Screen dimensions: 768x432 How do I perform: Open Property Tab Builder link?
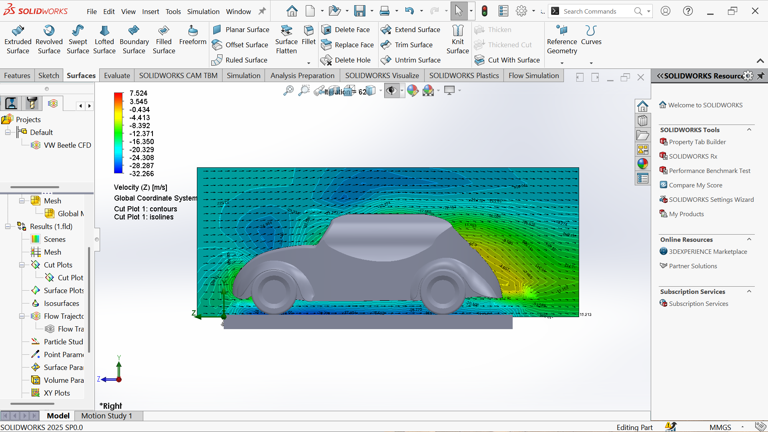pos(697,142)
